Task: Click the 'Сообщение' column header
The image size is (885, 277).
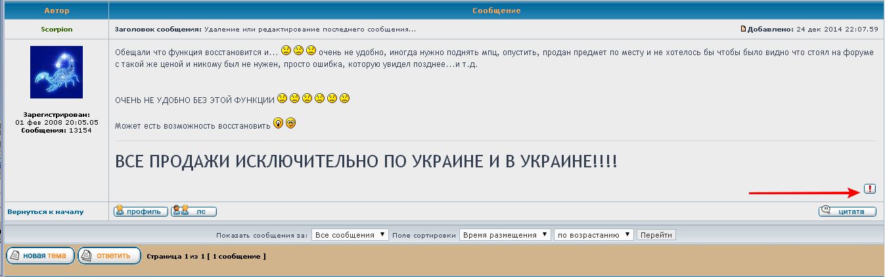Action: (x=496, y=11)
